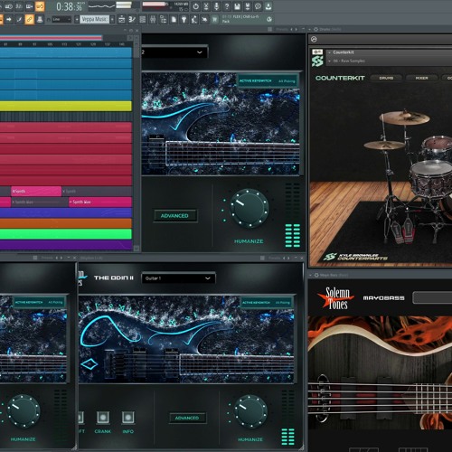This screenshot has height=452, width=452.
Task: Click the crash cymbal on the drum kit
Action: pos(404,118)
